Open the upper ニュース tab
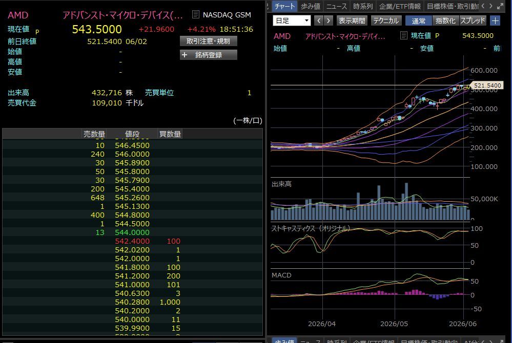 click(336, 6)
